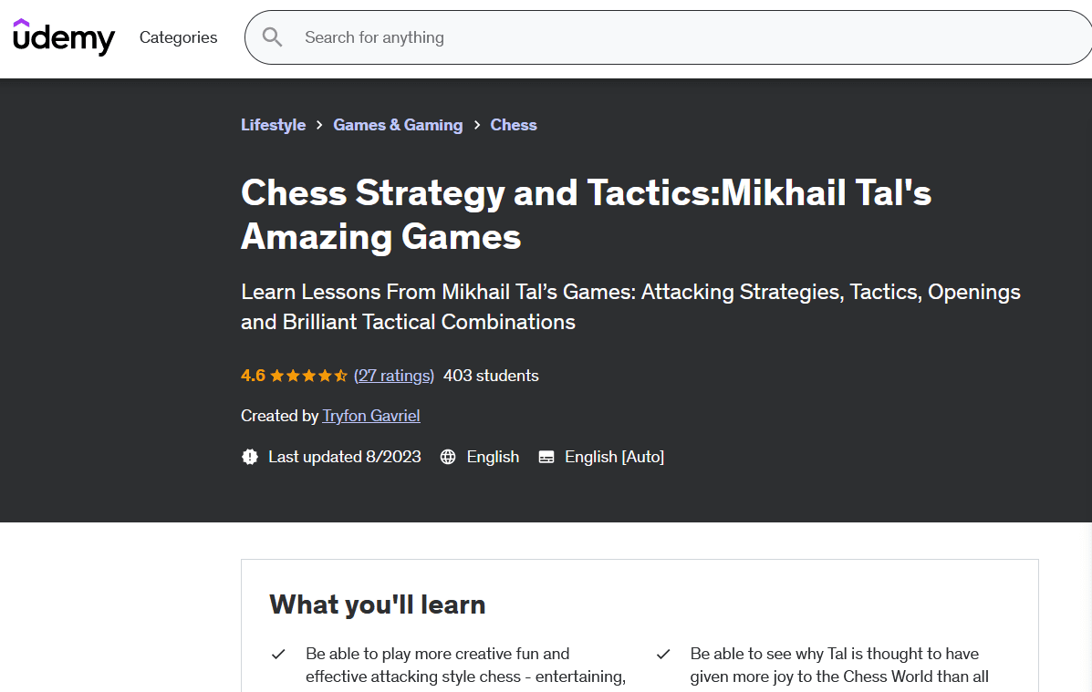Screen dimensions: 1092x692
Task: Click the globe language icon
Action: coord(448,457)
